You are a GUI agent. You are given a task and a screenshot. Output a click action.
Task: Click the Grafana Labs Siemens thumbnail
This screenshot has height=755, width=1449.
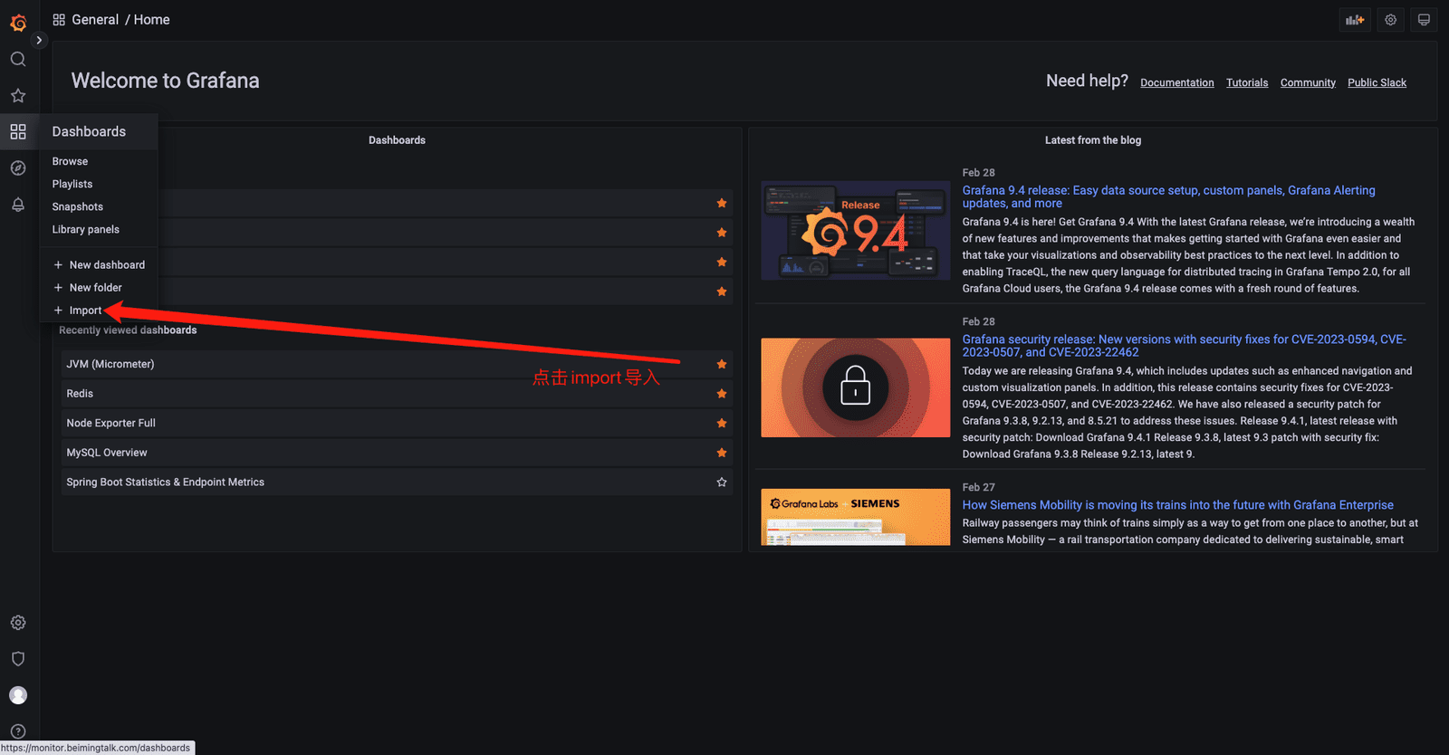[x=856, y=517]
